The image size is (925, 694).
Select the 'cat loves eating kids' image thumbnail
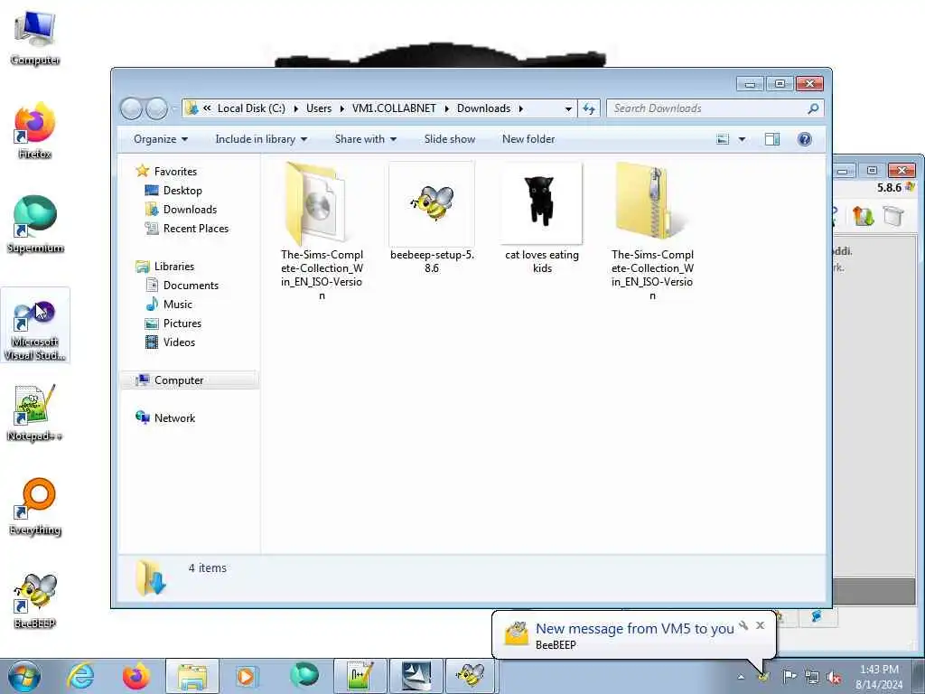point(542,217)
